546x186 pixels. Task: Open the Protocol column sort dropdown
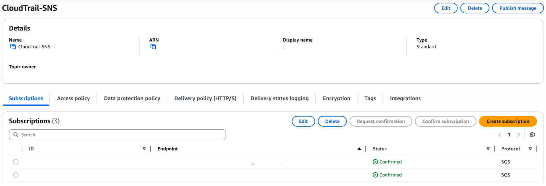[x=530, y=149]
